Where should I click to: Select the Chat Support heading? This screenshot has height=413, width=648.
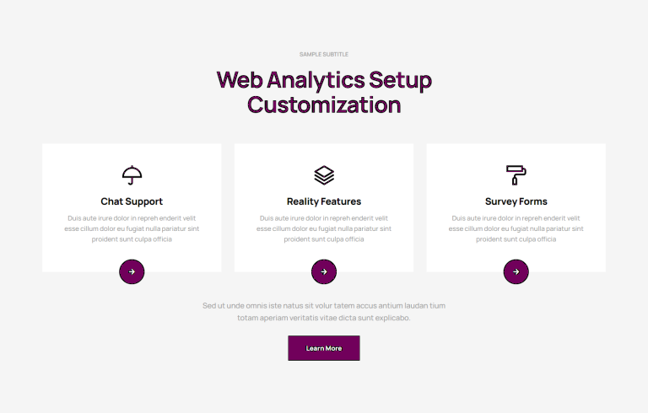(x=132, y=201)
